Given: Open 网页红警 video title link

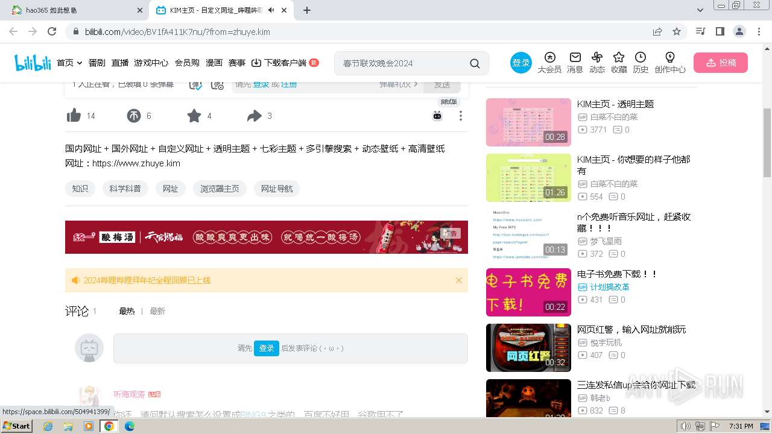Looking at the screenshot, I should coord(631,330).
